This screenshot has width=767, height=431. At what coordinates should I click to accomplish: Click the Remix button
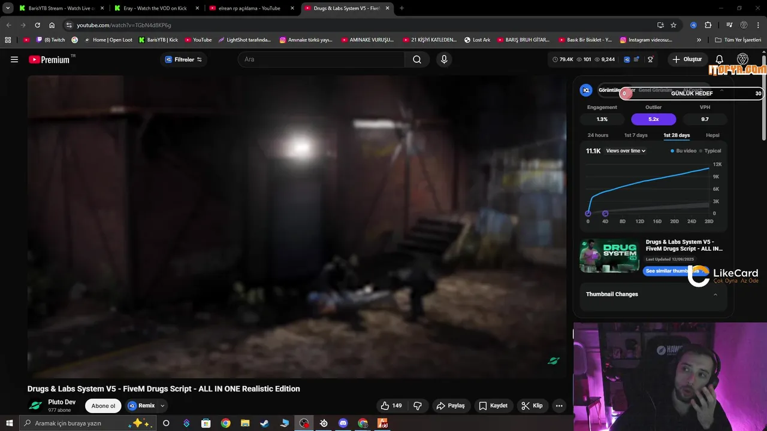coord(141,406)
